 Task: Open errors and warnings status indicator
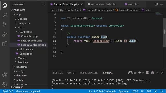pos(8,91)
